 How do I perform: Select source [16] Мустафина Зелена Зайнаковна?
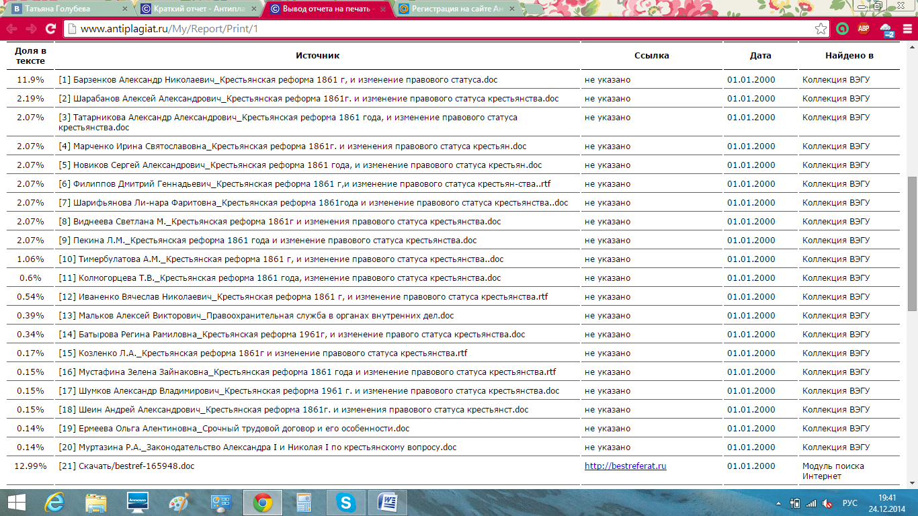coord(307,372)
